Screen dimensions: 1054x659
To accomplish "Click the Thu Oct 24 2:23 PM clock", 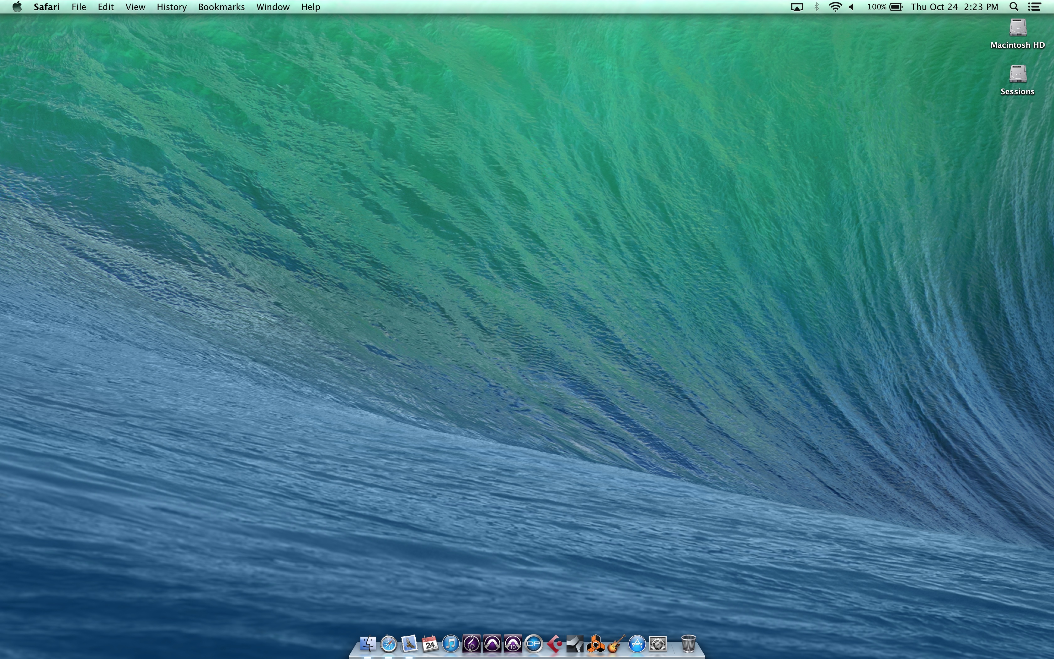I will 955,7.
